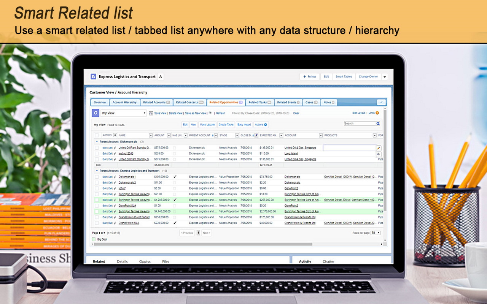The width and height of the screenshot is (487, 304).
Task: Click the Change Owner button
Action: pos(368,76)
